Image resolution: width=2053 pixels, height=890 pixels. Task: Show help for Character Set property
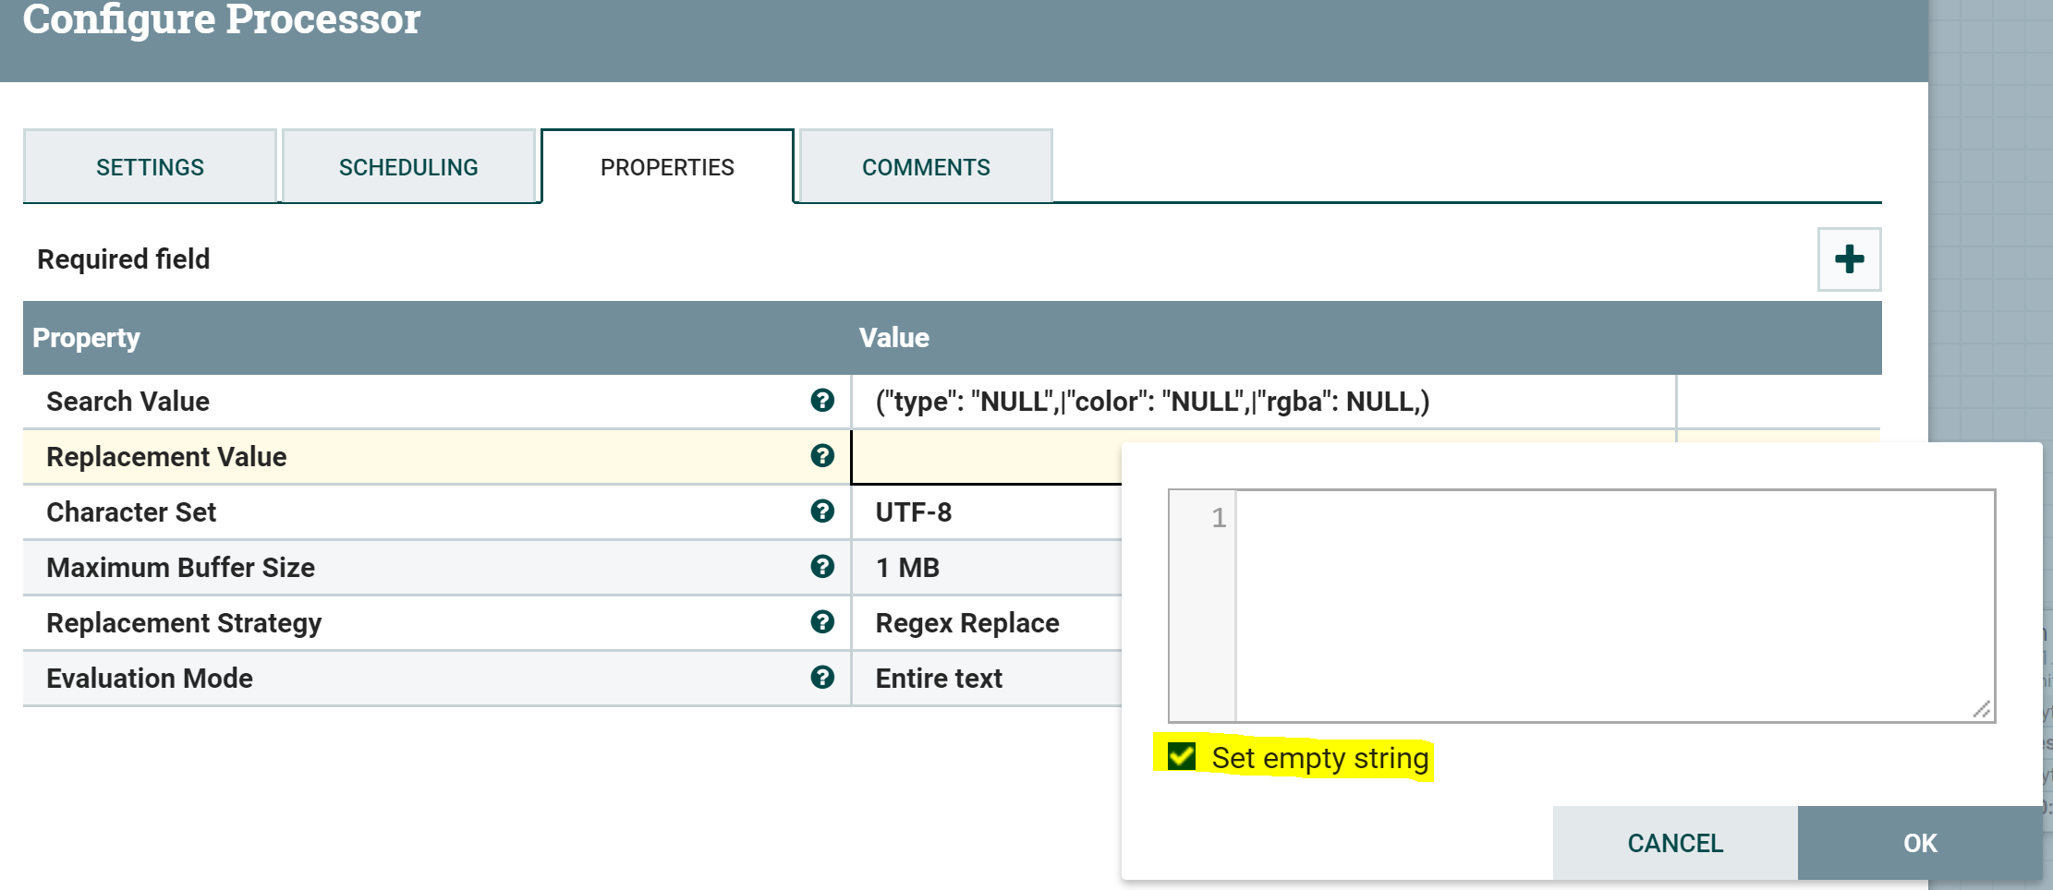(822, 511)
